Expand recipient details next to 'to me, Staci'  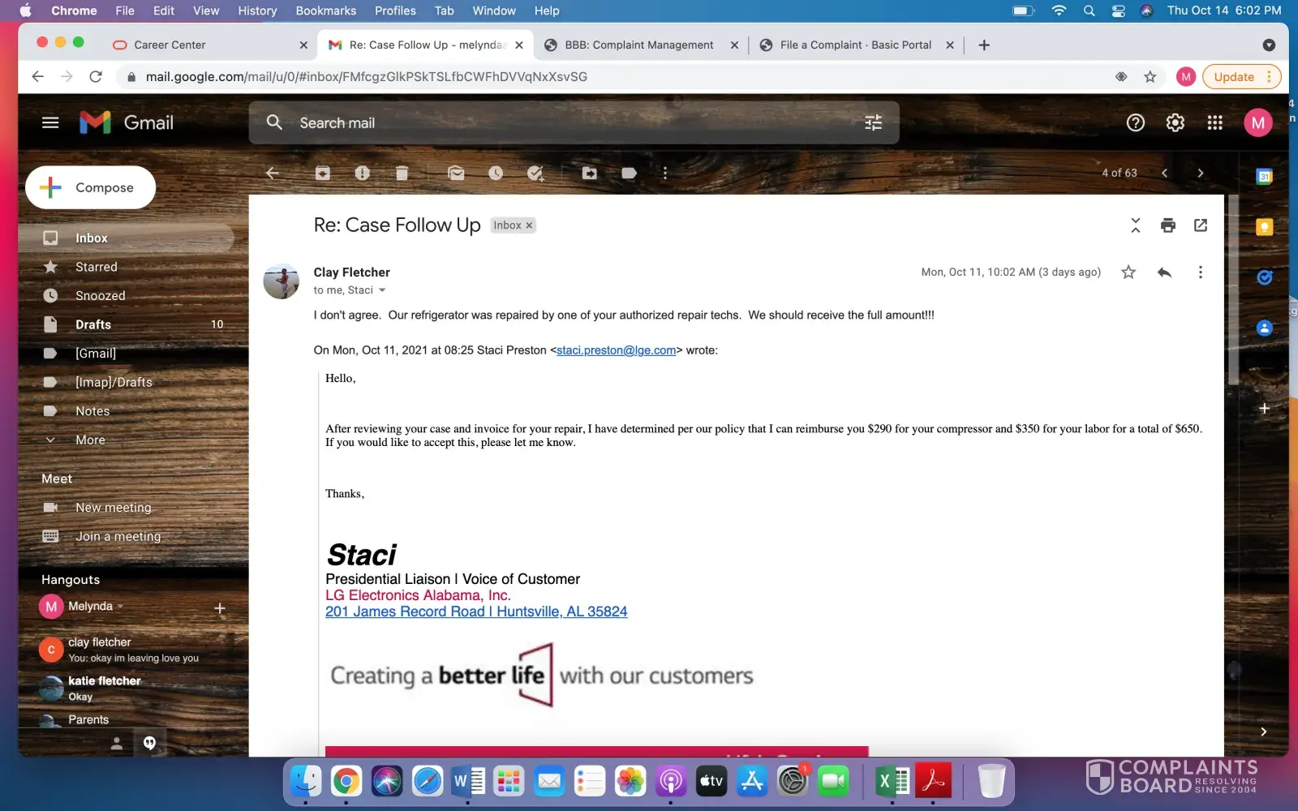coord(382,290)
